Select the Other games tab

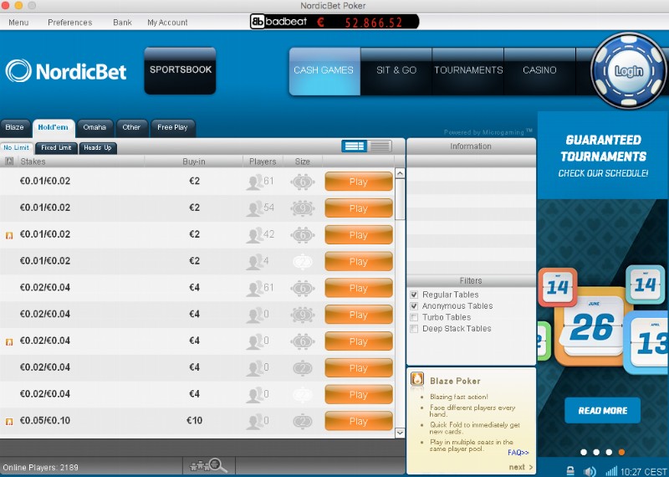[131, 128]
